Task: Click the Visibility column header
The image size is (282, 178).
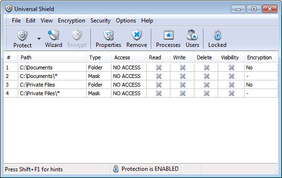Action: tap(231, 57)
